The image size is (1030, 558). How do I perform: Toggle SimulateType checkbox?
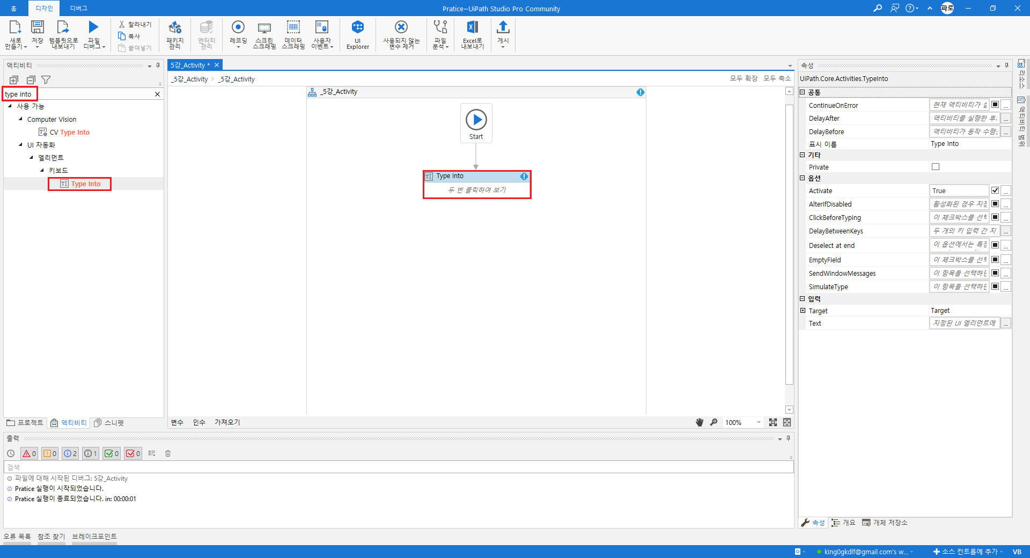(995, 287)
